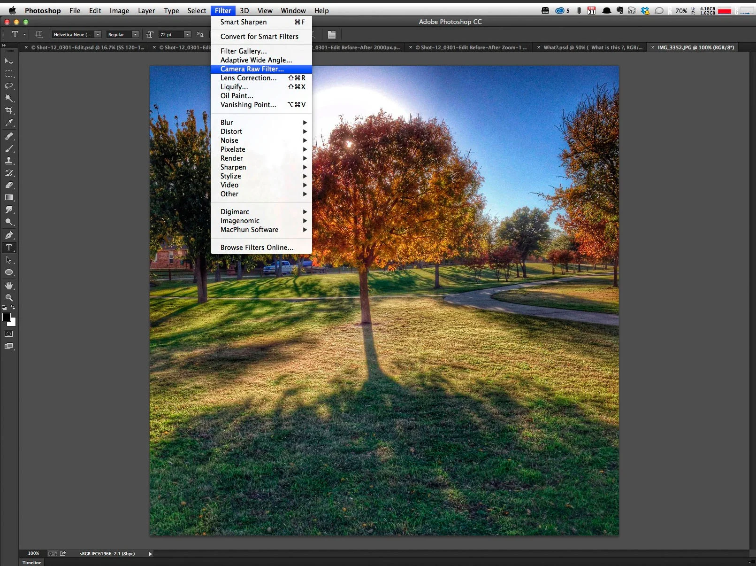Toggle text orientation in the options bar
The height and width of the screenshot is (566, 756).
click(39, 34)
